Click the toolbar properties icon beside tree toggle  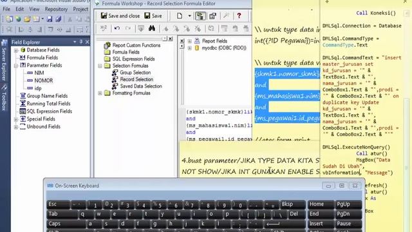[x=212, y=15]
